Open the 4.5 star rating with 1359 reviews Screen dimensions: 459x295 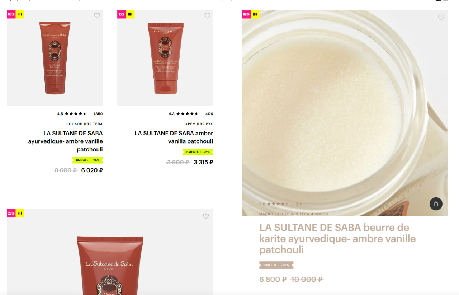(x=80, y=114)
